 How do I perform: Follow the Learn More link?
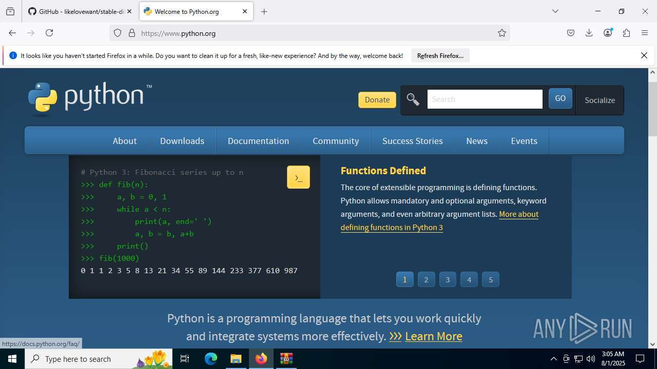point(434,336)
